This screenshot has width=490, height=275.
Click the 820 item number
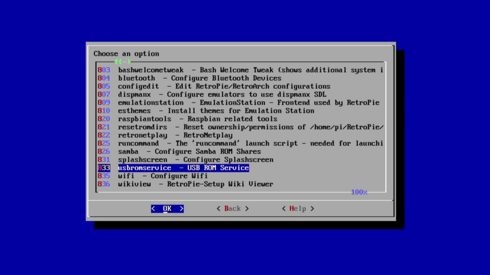click(104, 119)
